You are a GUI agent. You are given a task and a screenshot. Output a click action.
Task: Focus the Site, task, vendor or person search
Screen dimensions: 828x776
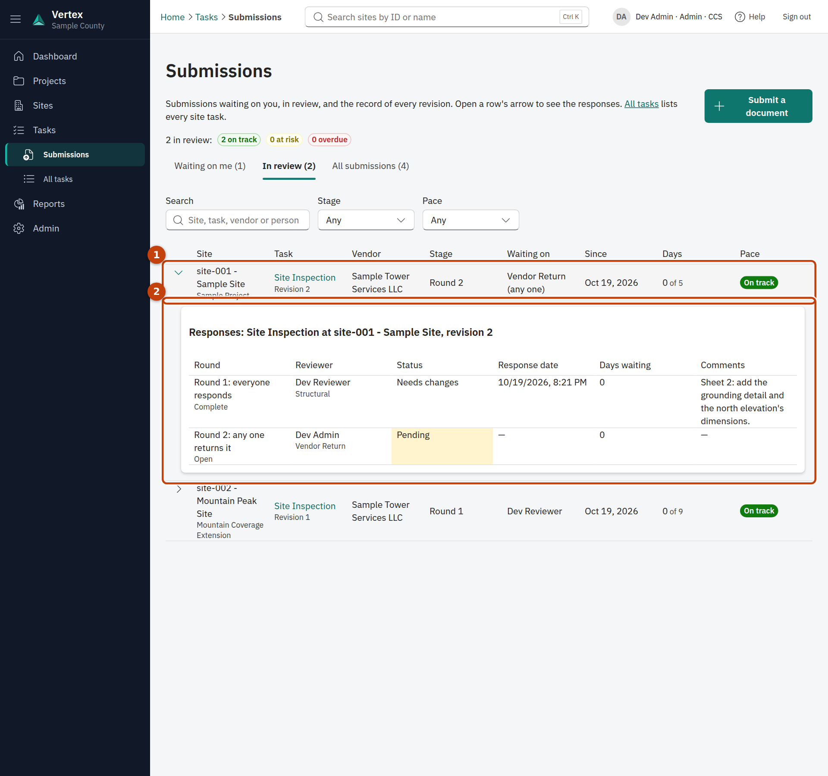click(238, 220)
